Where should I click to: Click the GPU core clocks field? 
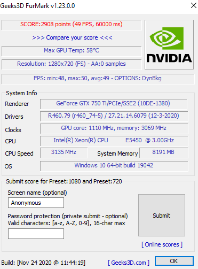pyautogui.click(x=114, y=128)
